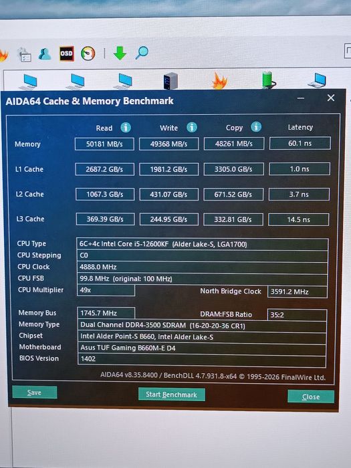The height and width of the screenshot is (468, 351).
Task: Click the L2 Cache row label
Action: (x=30, y=195)
